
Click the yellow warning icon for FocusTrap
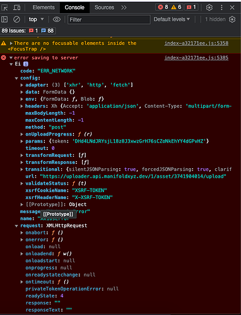click(4, 43)
